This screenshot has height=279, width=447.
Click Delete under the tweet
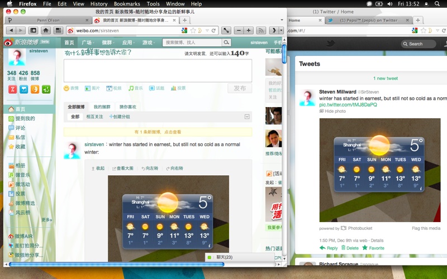coord(350,248)
